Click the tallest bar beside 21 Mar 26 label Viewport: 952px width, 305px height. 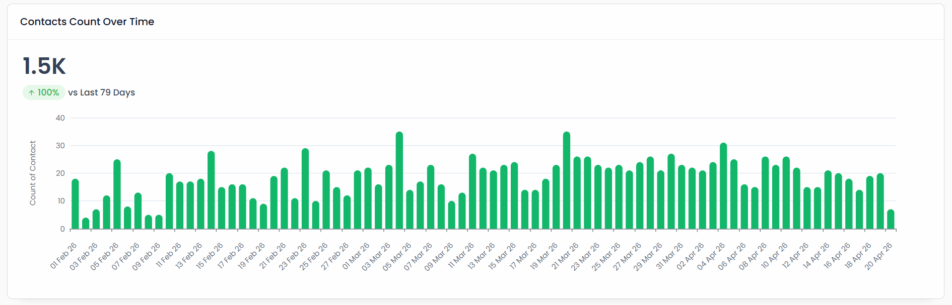tap(567, 181)
